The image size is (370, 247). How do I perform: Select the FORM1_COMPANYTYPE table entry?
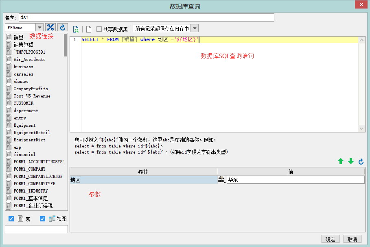34,184
